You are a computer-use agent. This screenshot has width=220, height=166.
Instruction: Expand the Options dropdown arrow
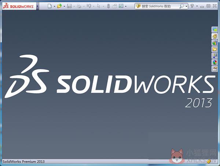pos(126,6)
